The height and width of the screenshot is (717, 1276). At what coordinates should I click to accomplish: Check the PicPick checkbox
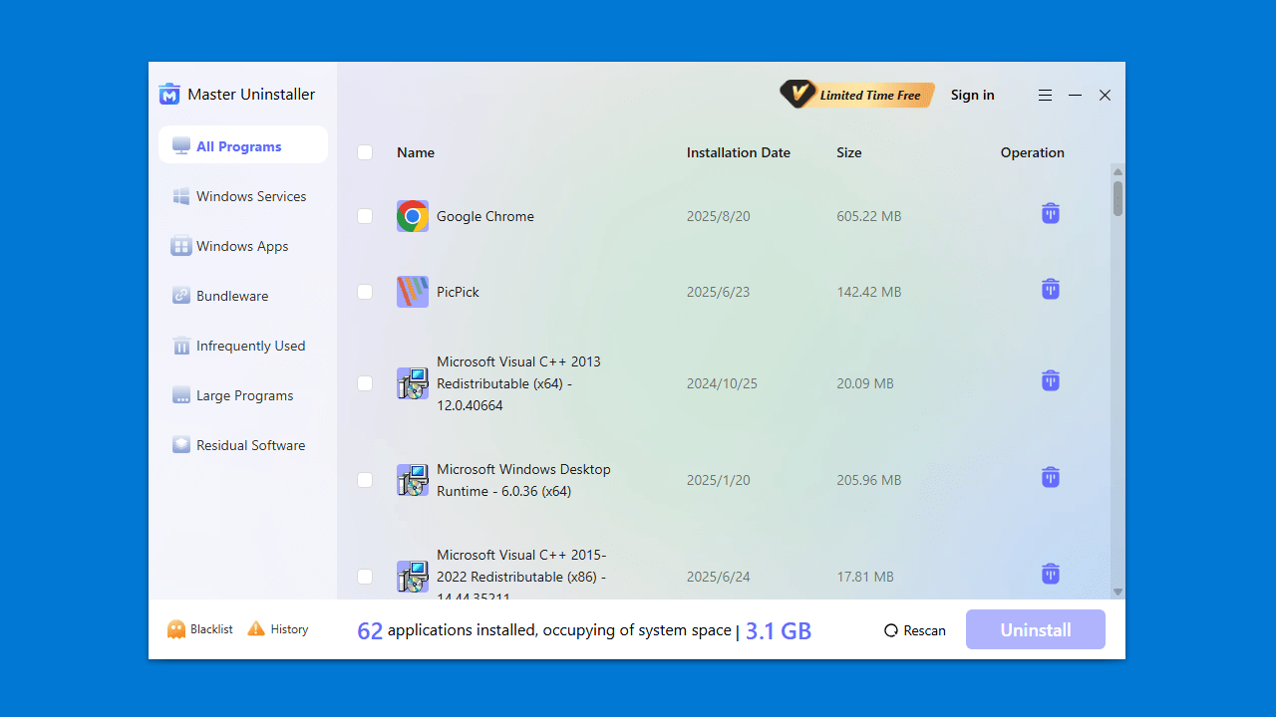tap(365, 292)
